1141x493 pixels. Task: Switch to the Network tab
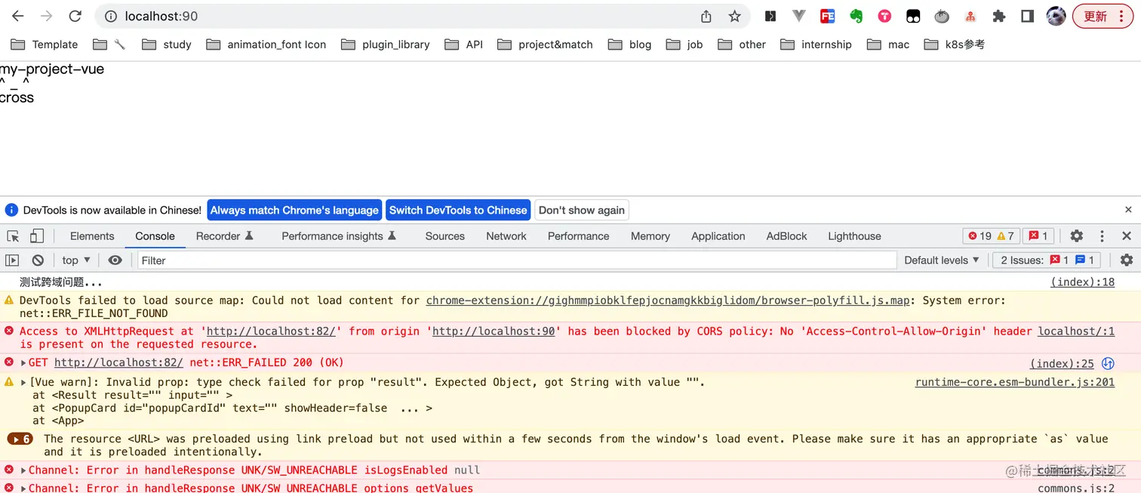click(506, 236)
